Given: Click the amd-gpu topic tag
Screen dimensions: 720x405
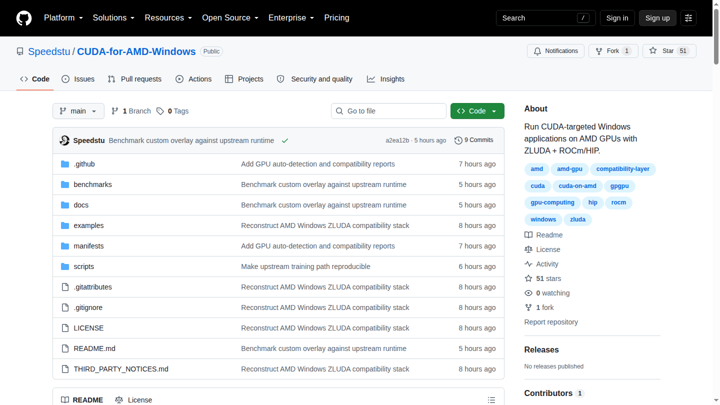Looking at the screenshot, I should coord(570,169).
